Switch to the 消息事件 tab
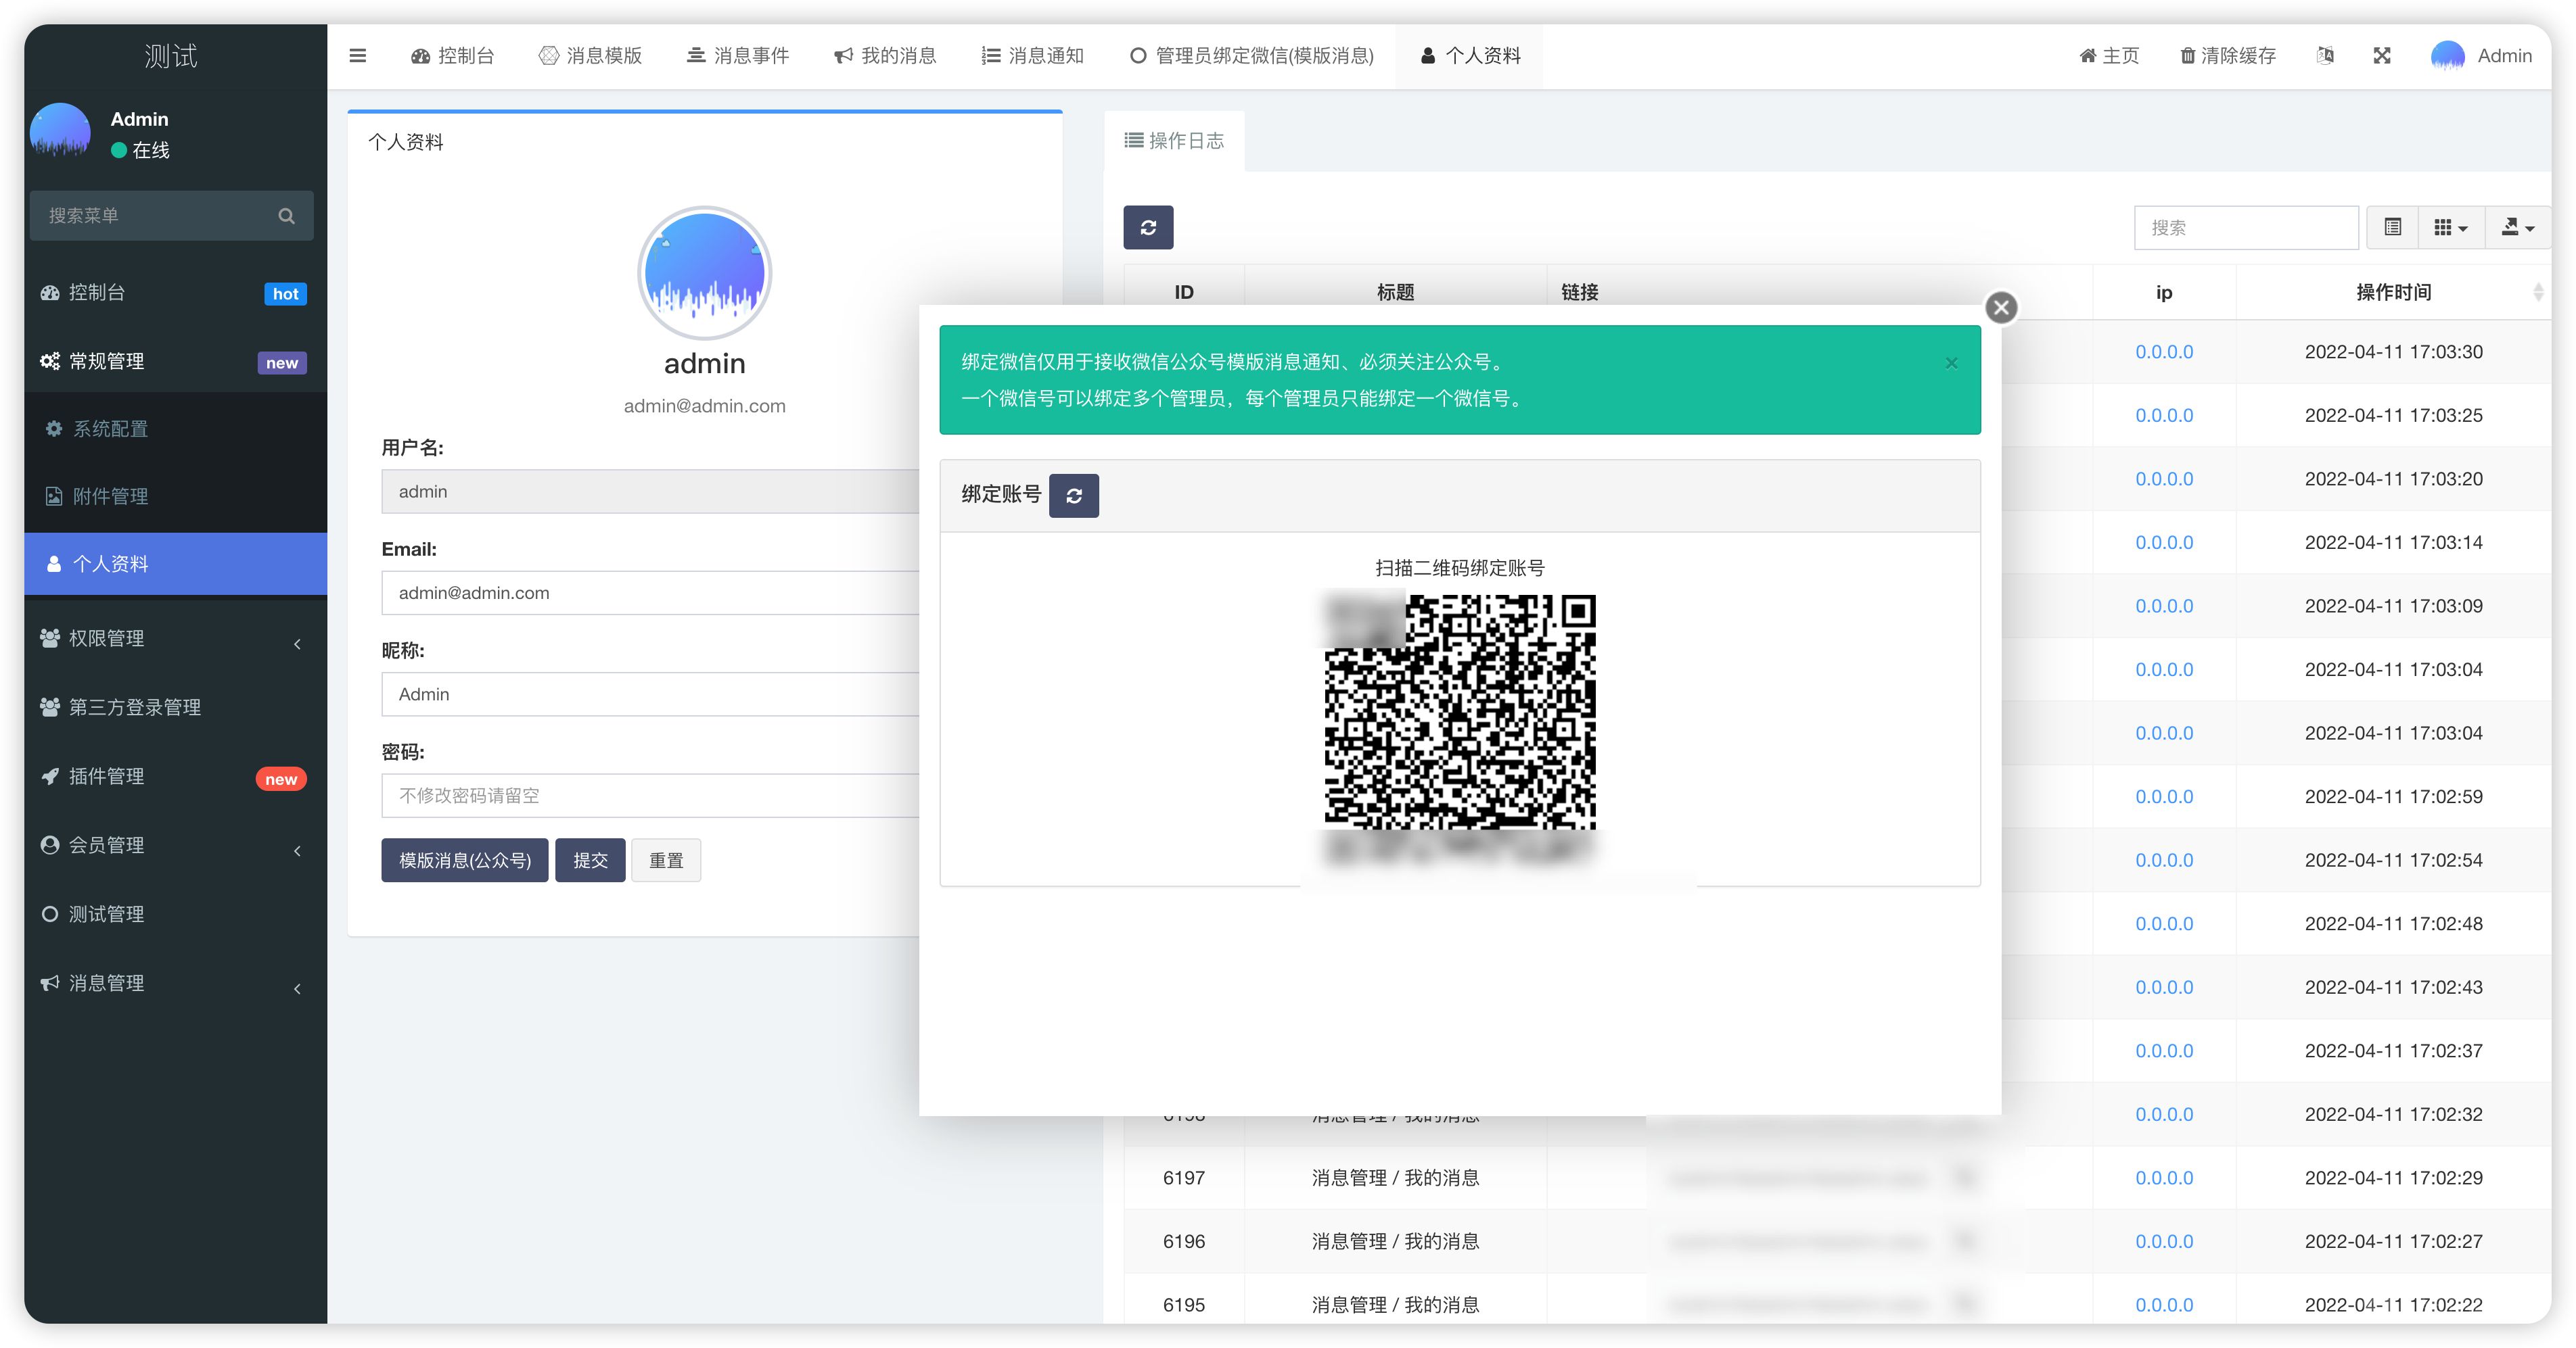2576x1348 pixels. 738,56
